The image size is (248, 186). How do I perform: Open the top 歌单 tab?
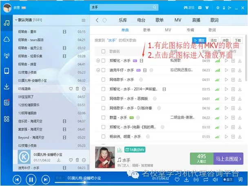(159, 20)
